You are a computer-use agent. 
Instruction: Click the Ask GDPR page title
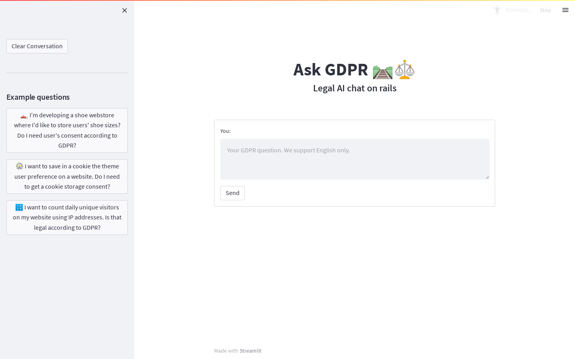(331, 69)
